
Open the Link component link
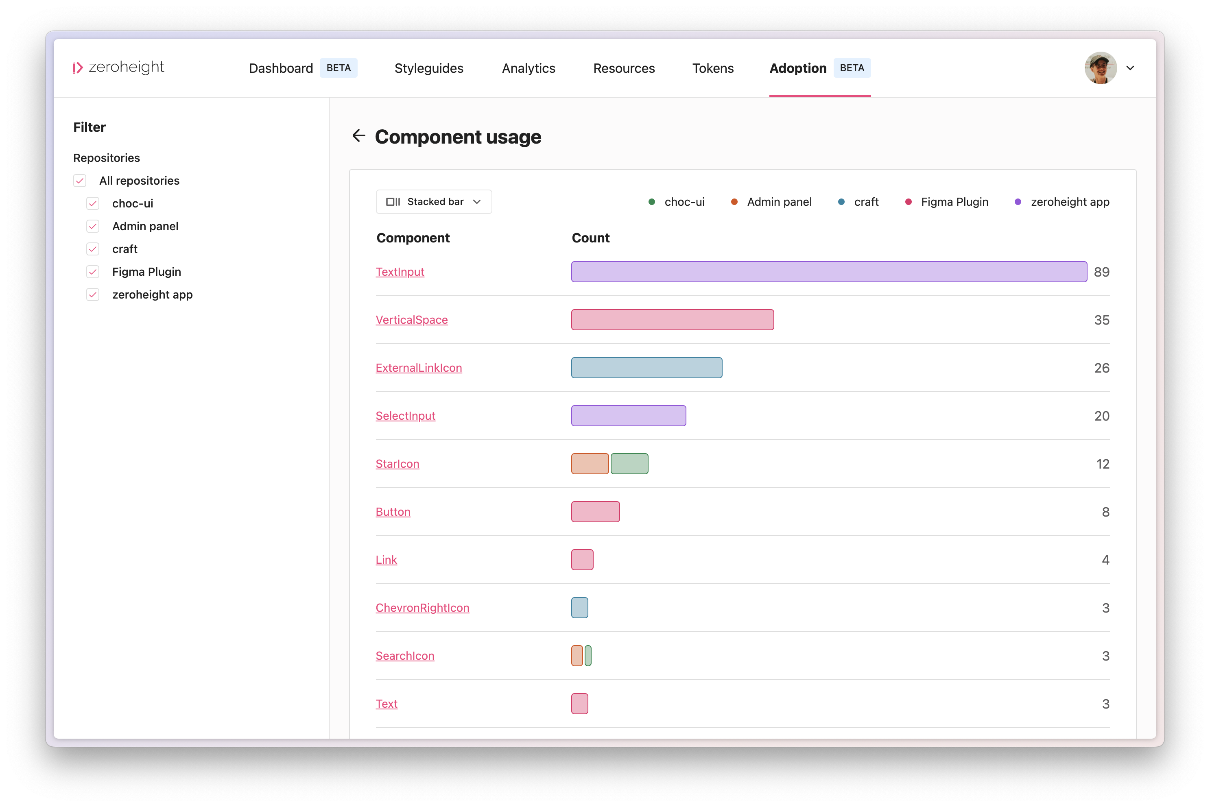[387, 559]
